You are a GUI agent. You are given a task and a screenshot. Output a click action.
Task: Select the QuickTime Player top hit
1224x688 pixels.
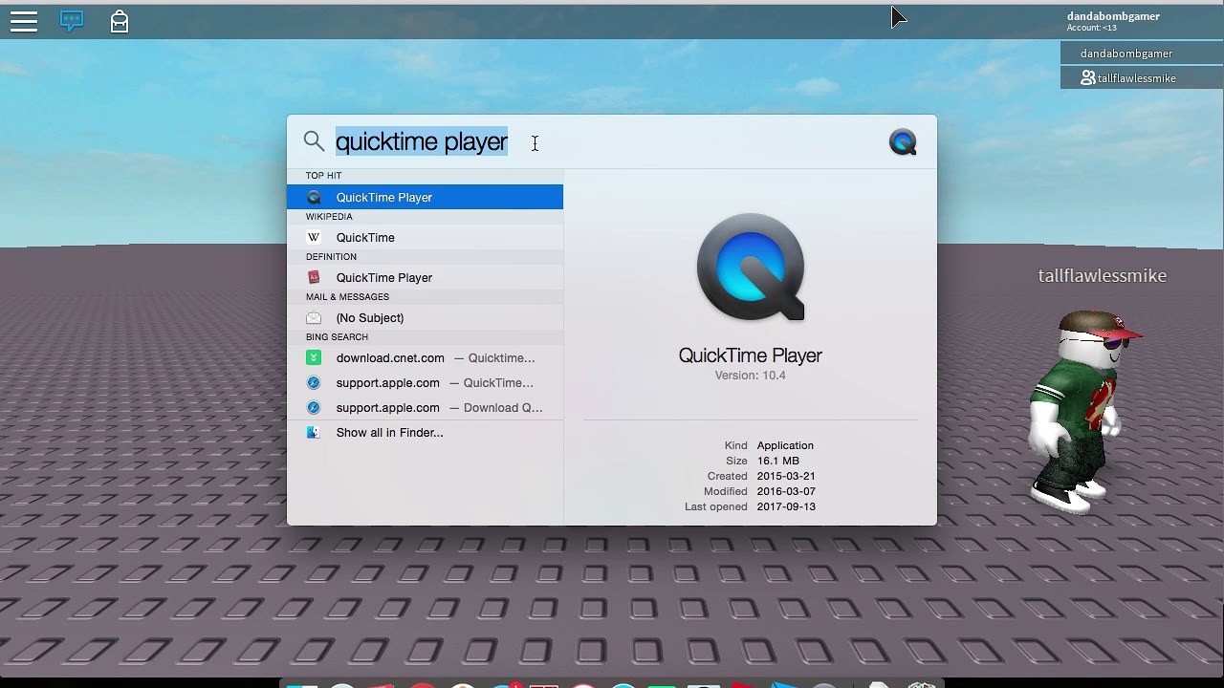[x=425, y=197]
